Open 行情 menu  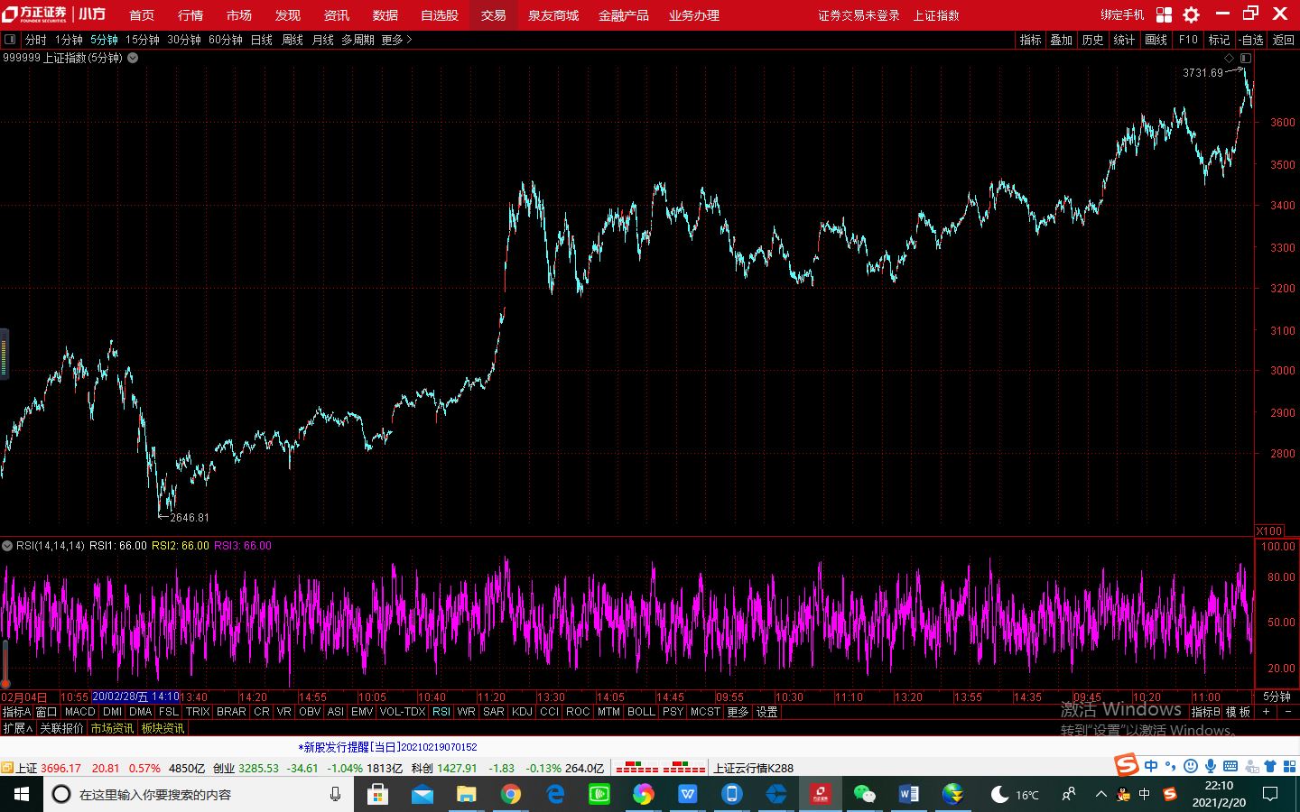coord(190,15)
